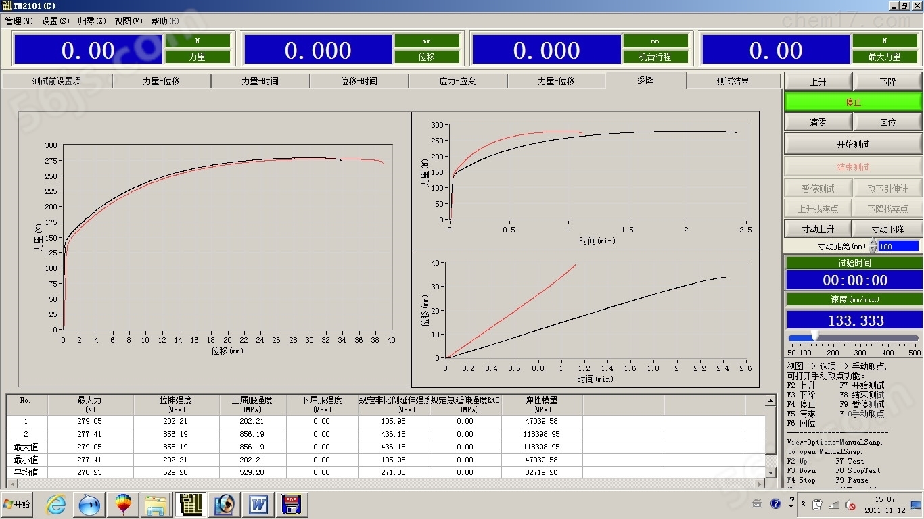Click the muted volume tray icon

(x=850, y=505)
